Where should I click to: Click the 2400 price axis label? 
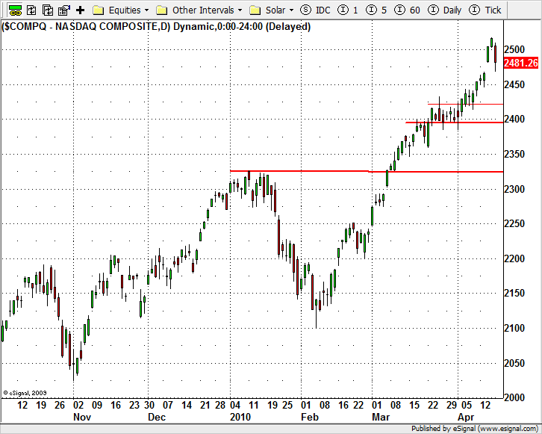click(x=514, y=119)
